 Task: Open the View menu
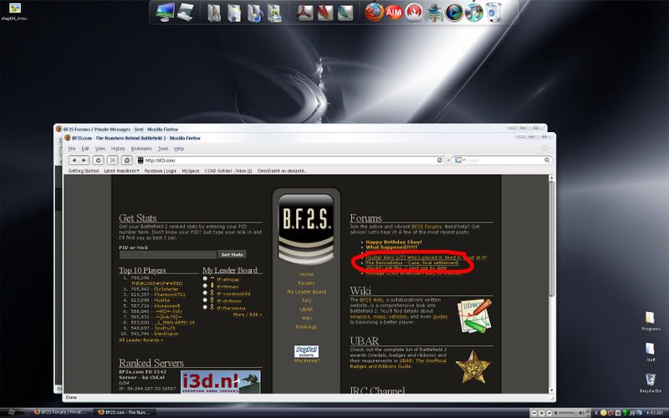point(100,149)
